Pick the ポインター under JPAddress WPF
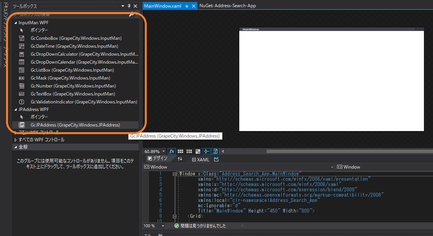The width and height of the screenshot is (433, 236). point(39,117)
